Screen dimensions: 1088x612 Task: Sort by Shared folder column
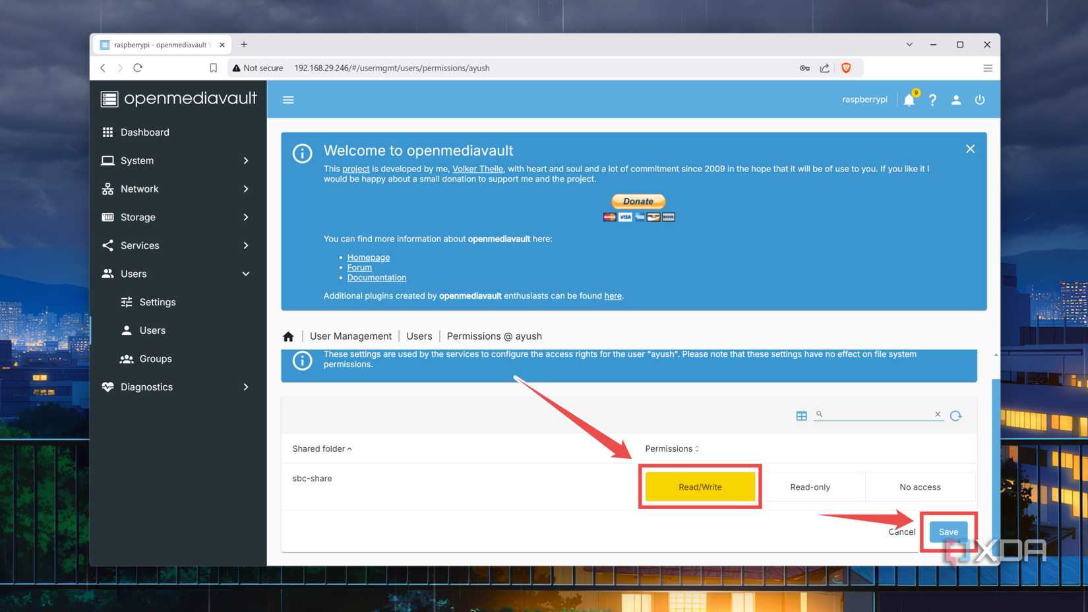(x=322, y=448)
